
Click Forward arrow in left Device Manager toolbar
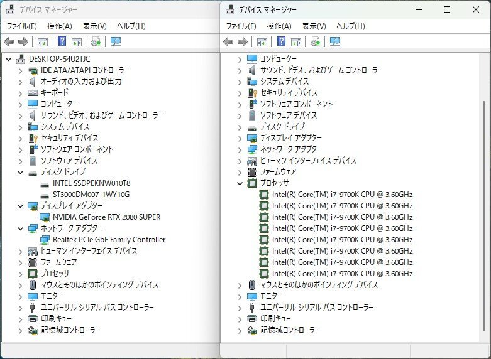[23, 41]
